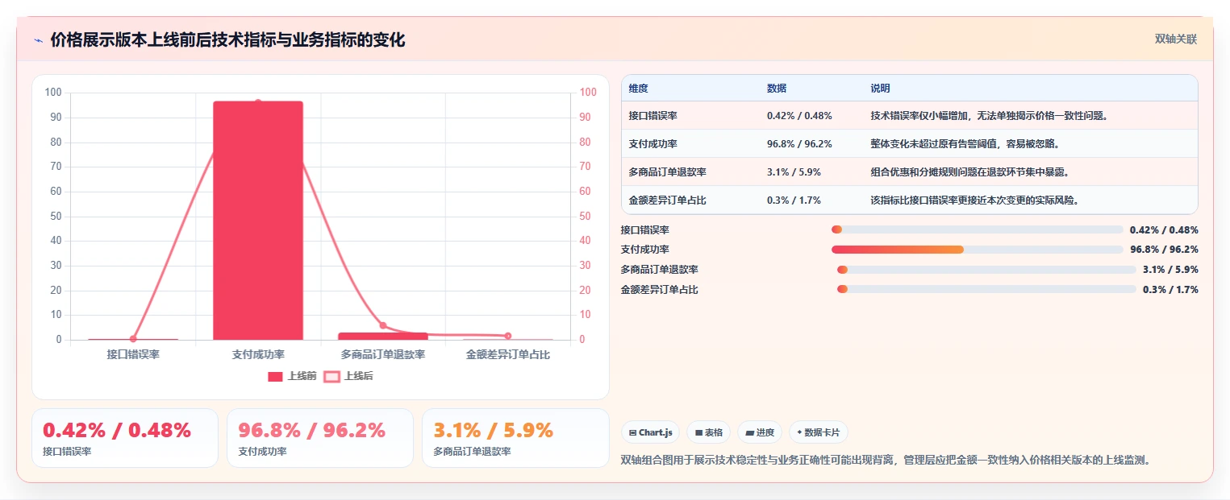Click the 双轴关联 label in header
Screen dimensions: 1230x500
tap(1176, 39)
